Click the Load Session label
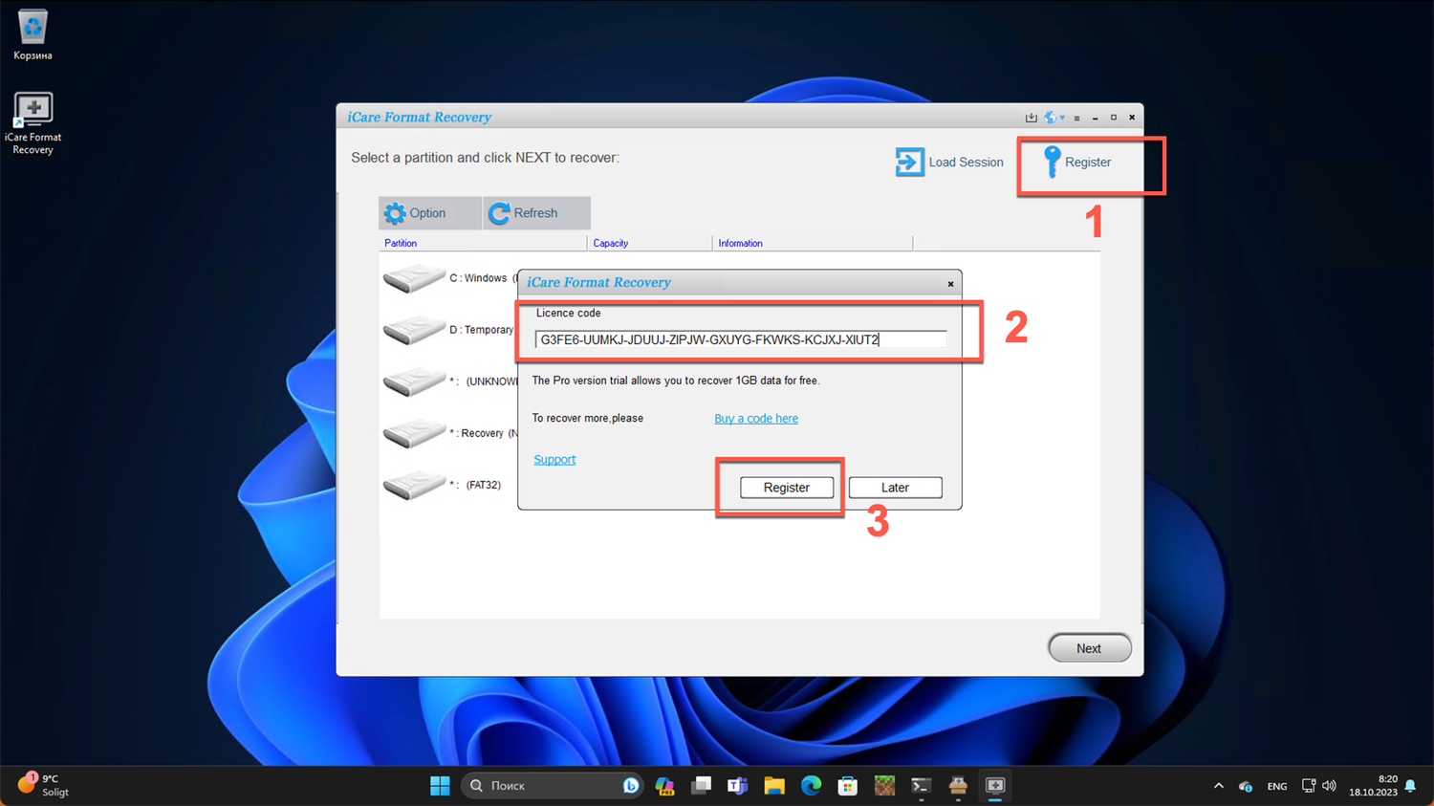 [967, 163]
